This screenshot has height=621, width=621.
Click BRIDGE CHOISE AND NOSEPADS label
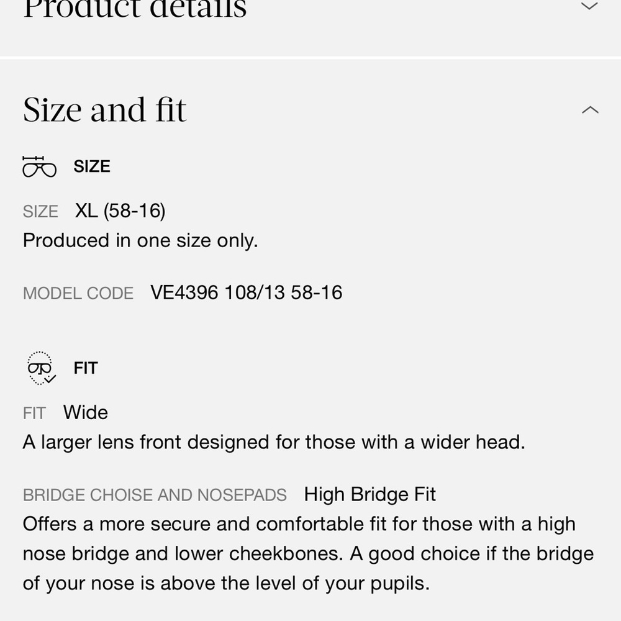[x=154, y=495]
